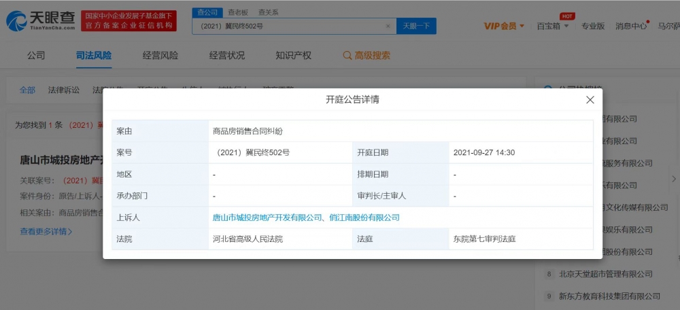Open the 公司 navigation tab
Image resolution: width=680 pixels, height=310 pixels.
(x=36, y=56)
